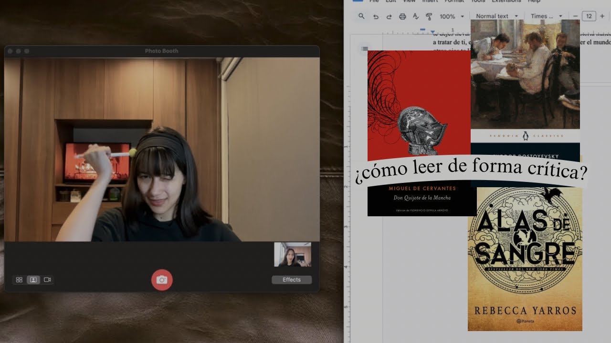This screenshot has width=611, height=343.
Task: Show the document outline in Docs
Action: click(365, 49)
